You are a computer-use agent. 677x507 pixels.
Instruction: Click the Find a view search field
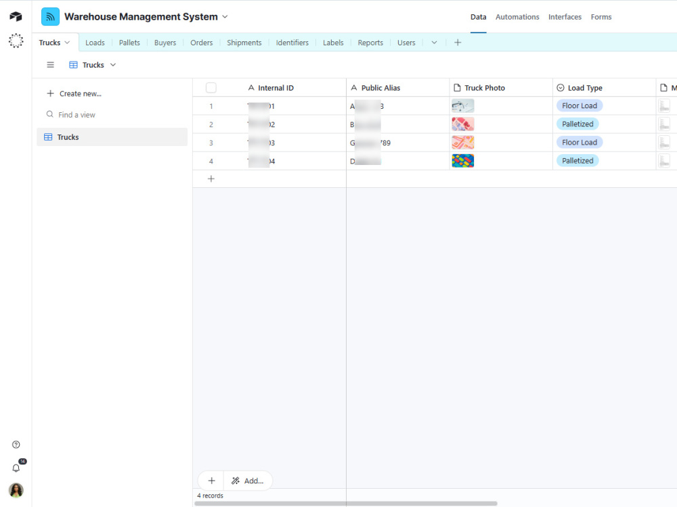(x=112, y=115)
